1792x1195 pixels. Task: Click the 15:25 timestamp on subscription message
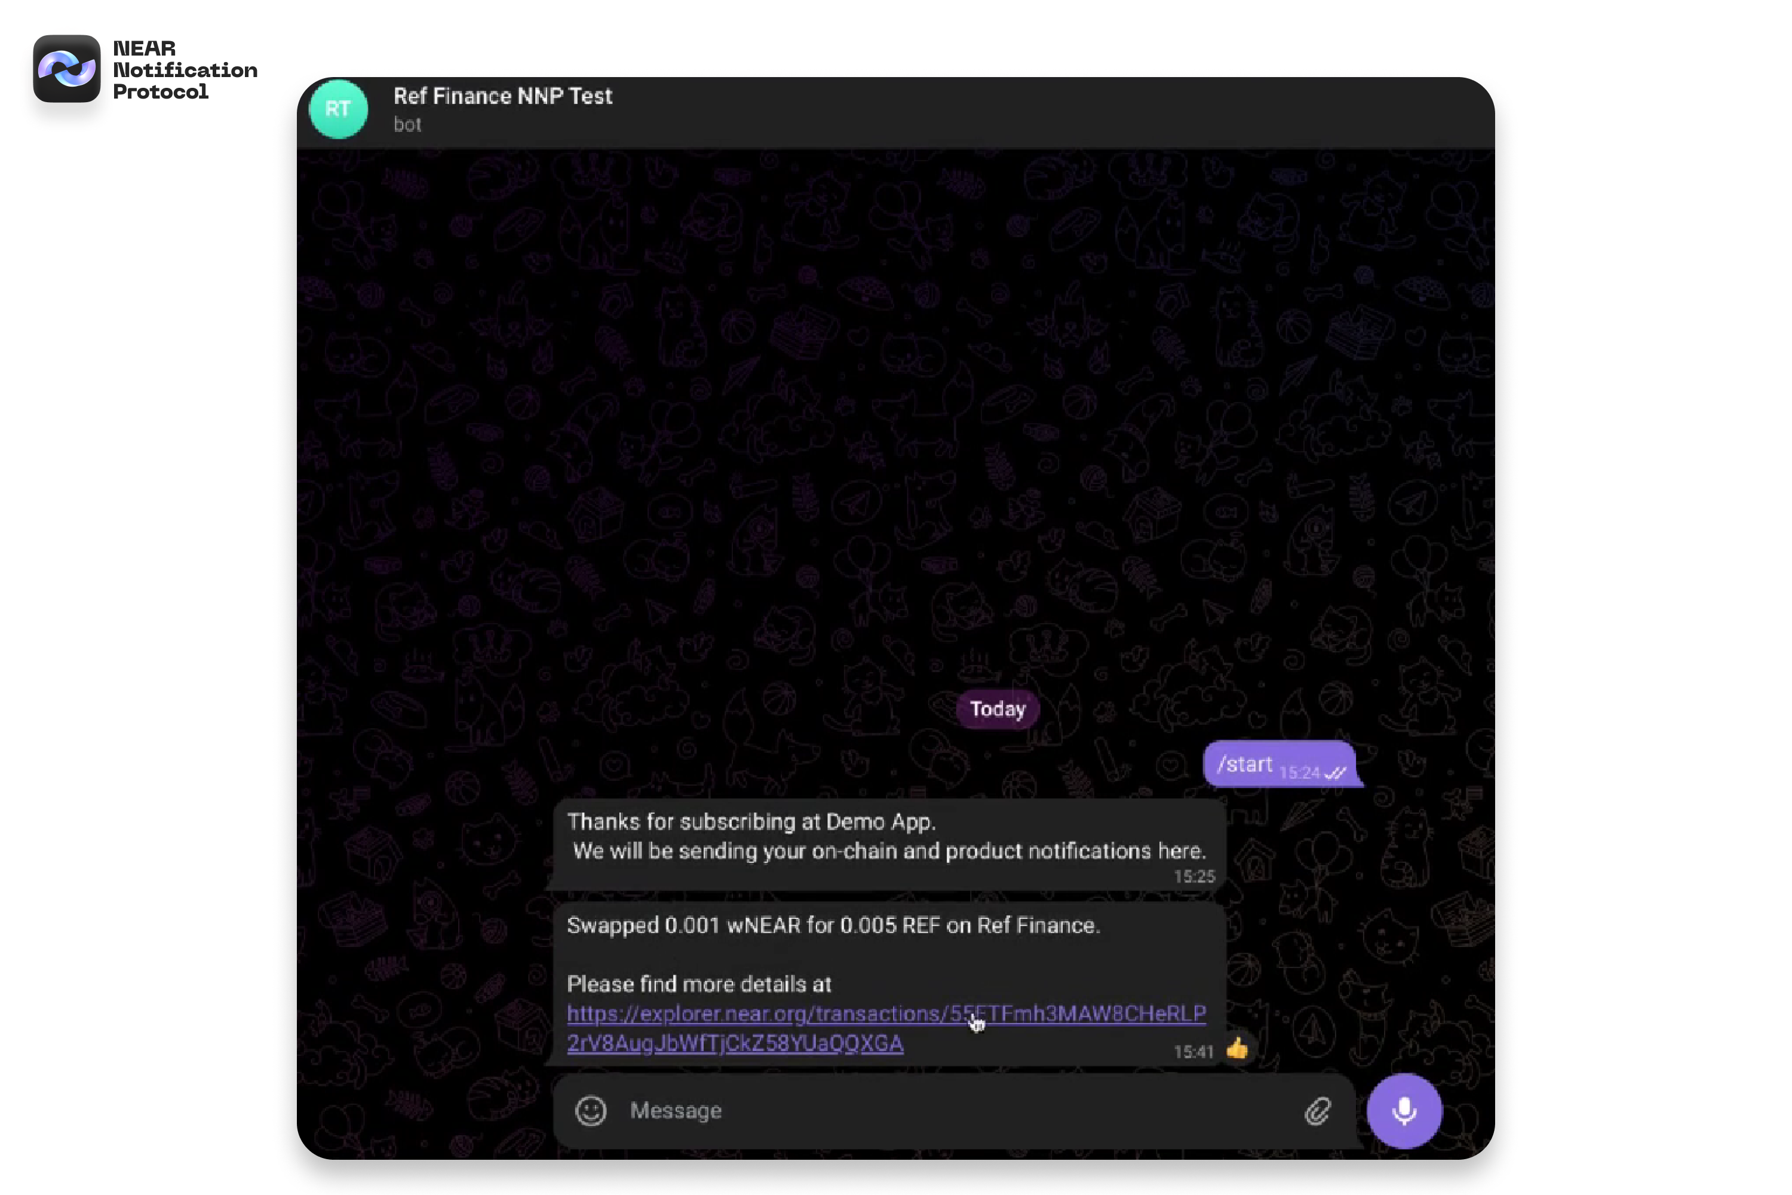click(1195, 877)
